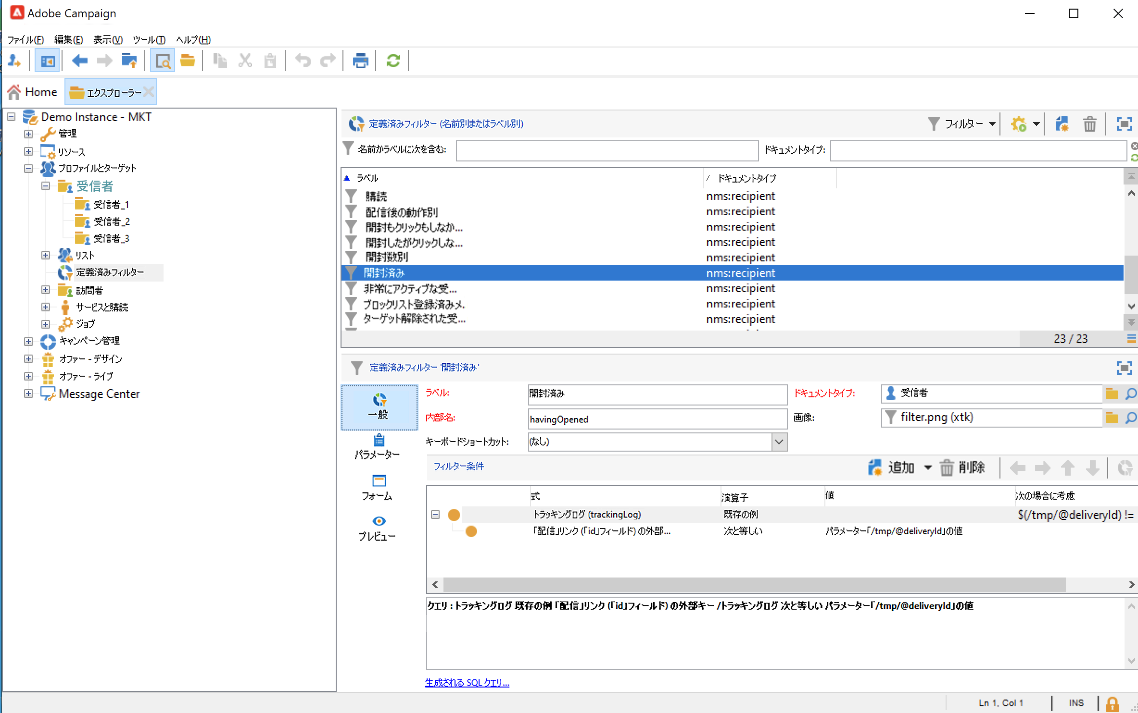The width and height of the screenshot is (1138, 713).
Task: Collapse the トラッキングログ condition row
Action: [435, 515]
